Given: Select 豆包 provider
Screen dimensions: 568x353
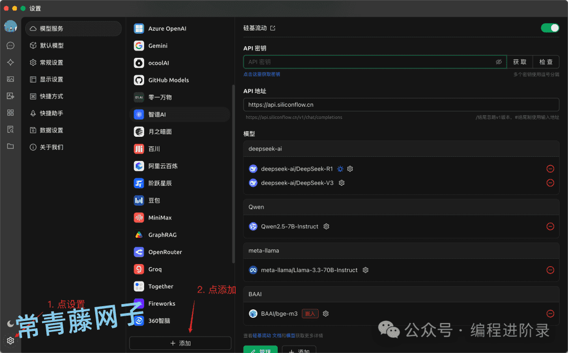Looking at the screenshot, I should coord(180,200).
